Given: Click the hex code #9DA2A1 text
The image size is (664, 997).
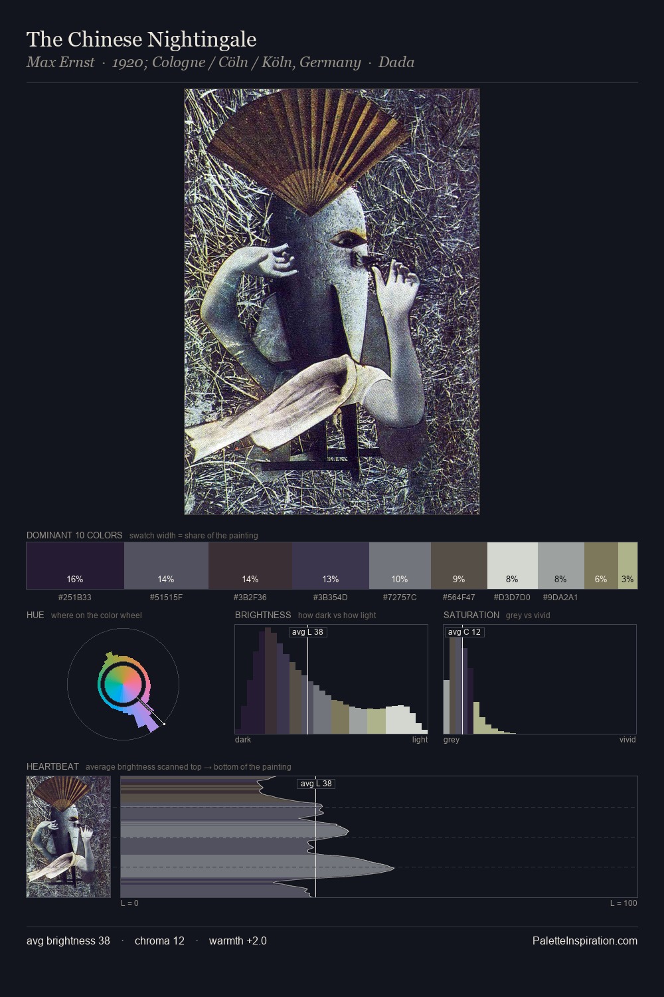Looking at the screenshot, I should (x=560, y=597).
